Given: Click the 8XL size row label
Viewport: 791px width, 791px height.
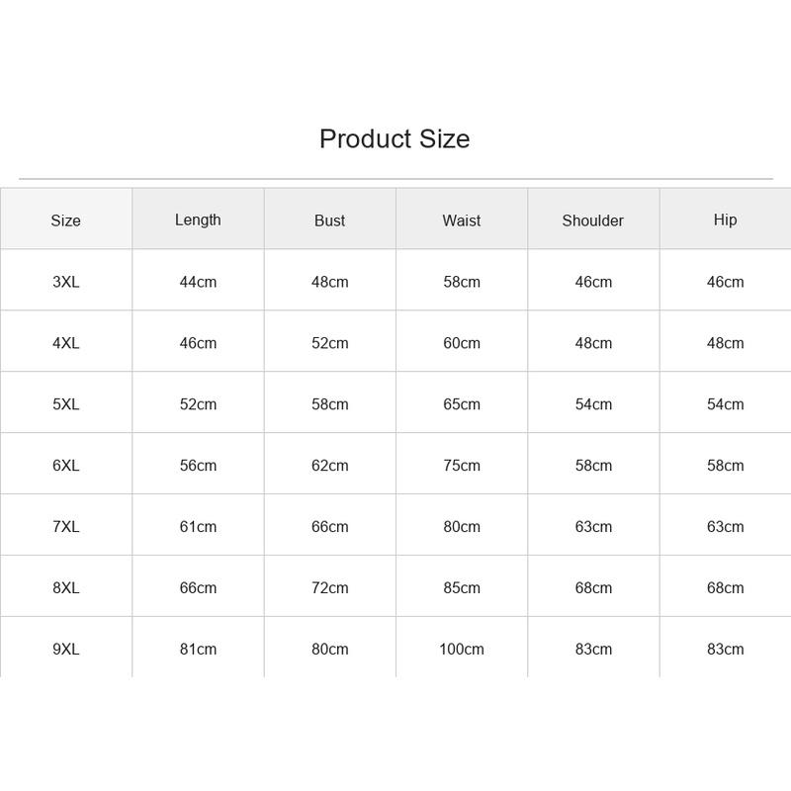Looking at the screenshot, I should click(66, 587).
